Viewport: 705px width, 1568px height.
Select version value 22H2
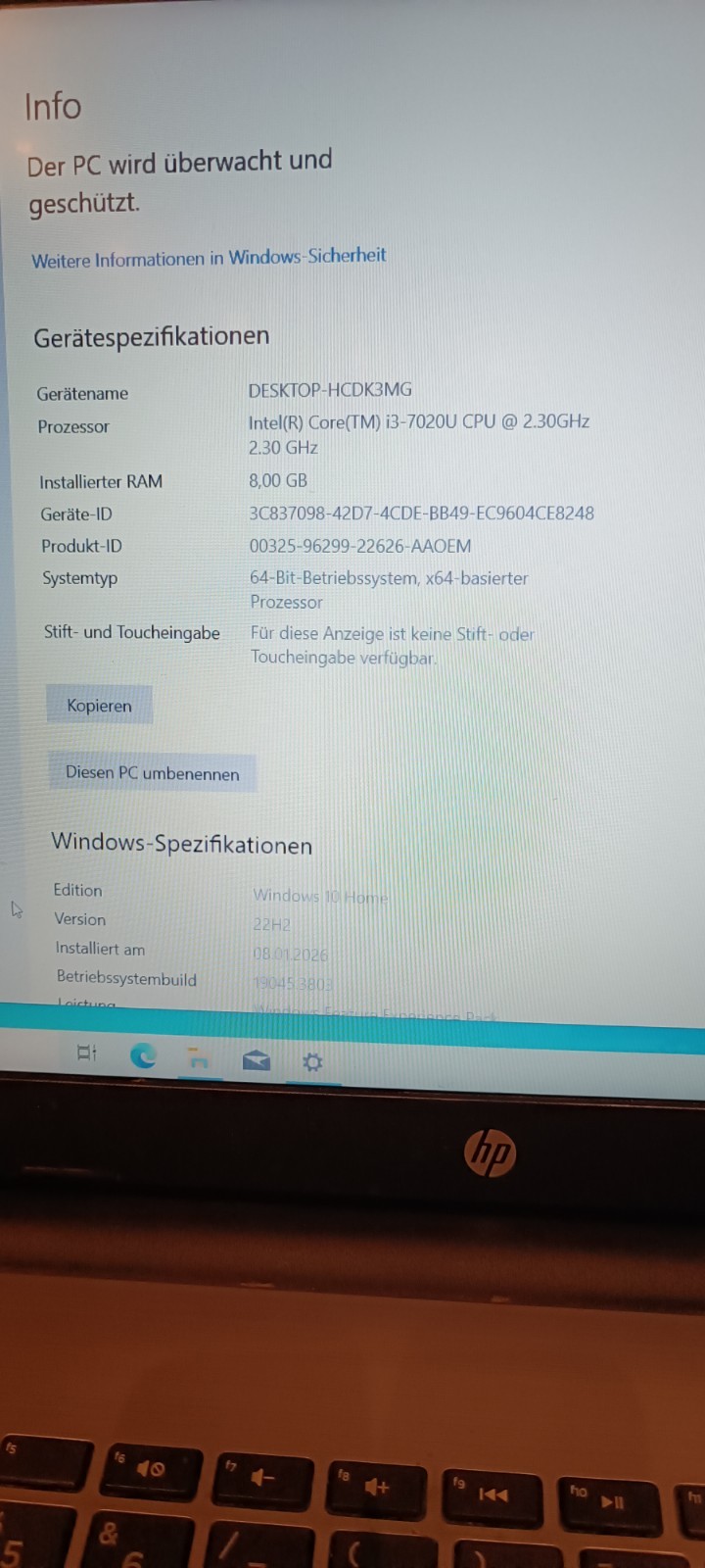point(271,924)
